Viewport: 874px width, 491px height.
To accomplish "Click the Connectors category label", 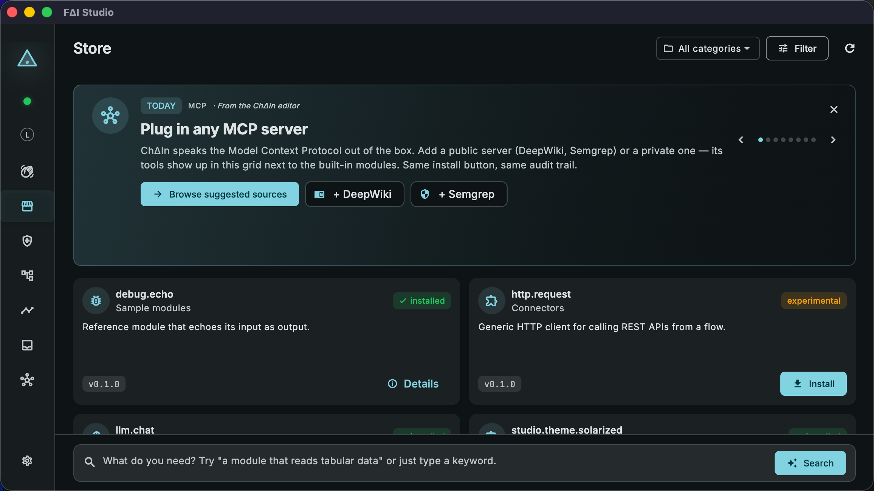I will pyautogui.click(x=538, y=308).
